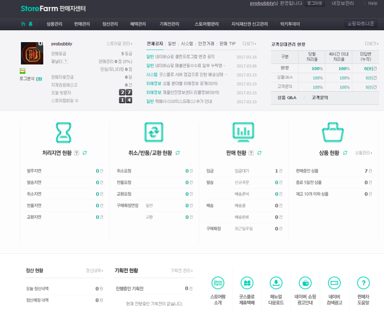384x328 pixels.
Task: Select the 안전거래 notice tab
Action: 206,44
